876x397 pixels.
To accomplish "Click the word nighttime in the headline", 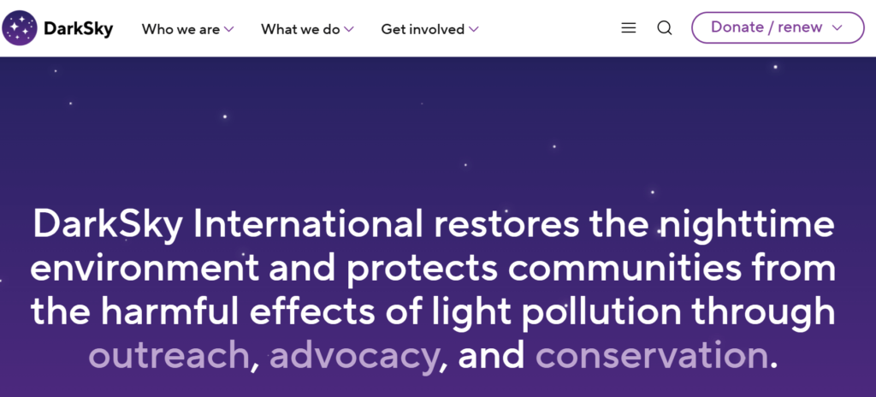I will 746,223.
